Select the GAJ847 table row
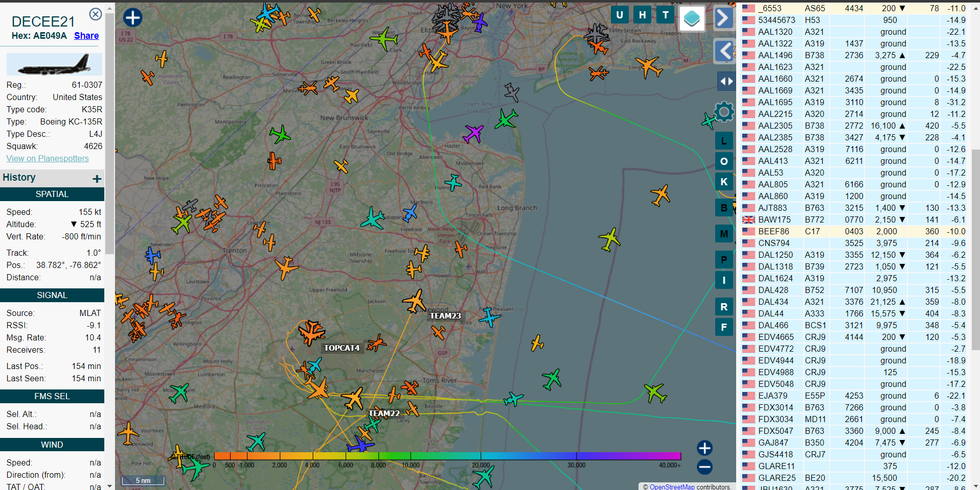The image size is (980, 490). pyautogui.click(x=854, y=443)
